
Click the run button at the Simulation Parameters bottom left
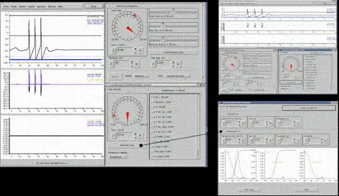pyautogui.click(x=115, y=76)
